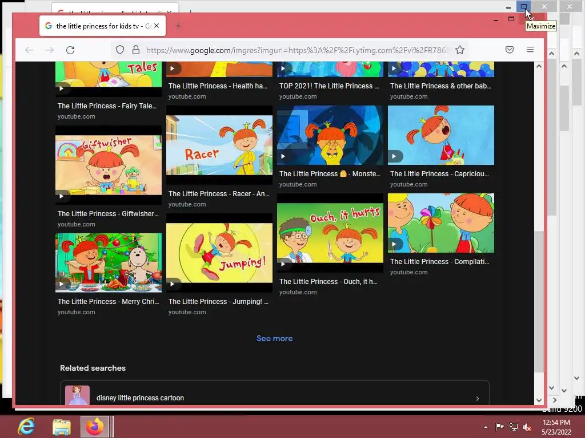The image size is (585, 438).
Task: Open the 'Ouch, it hurts' video thumbnail
Action: [330, 233]
